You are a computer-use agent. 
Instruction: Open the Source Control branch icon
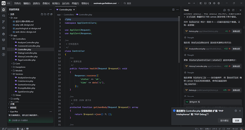pos(4,22)
